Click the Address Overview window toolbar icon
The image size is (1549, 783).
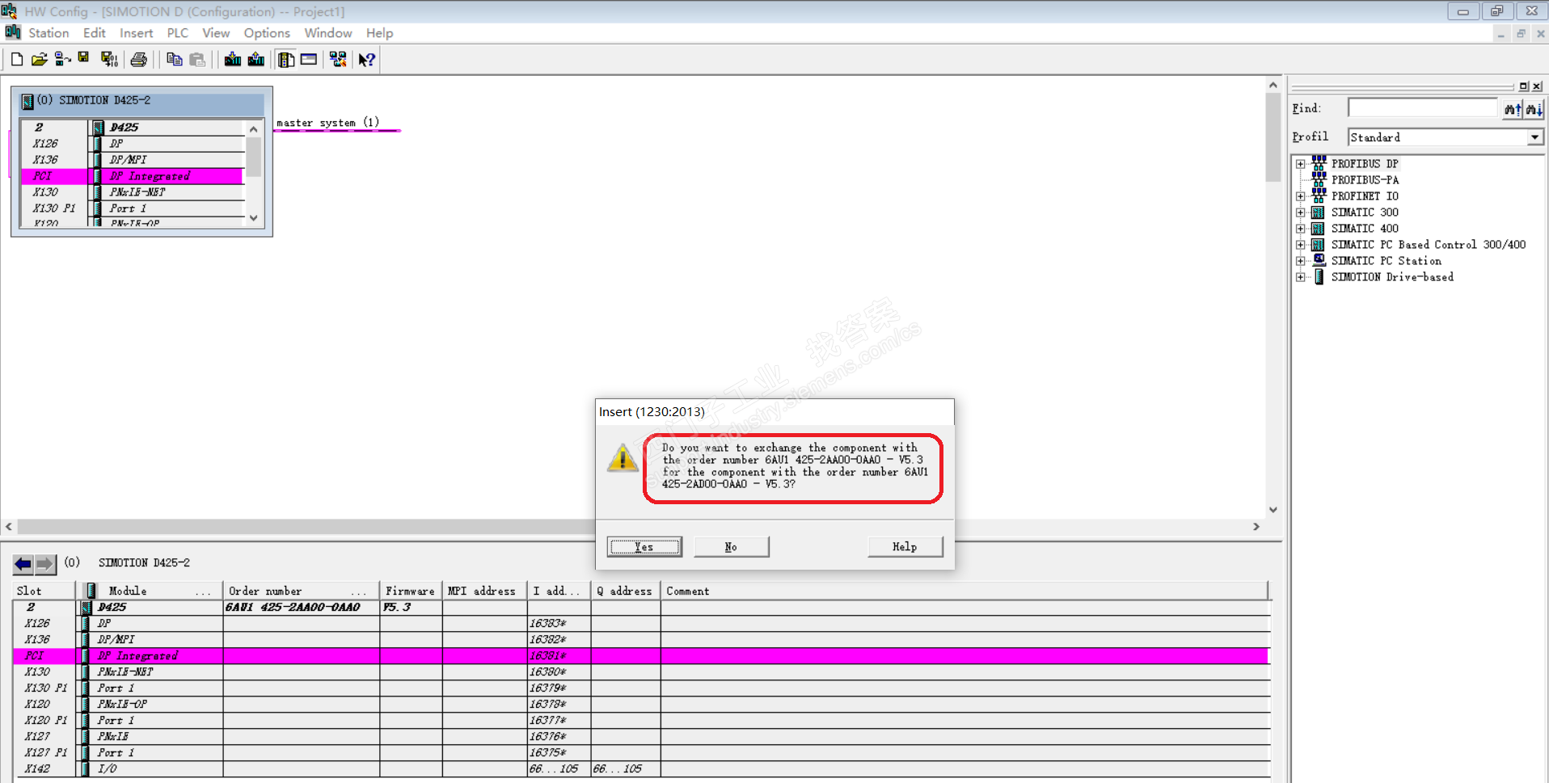[309, 59]
